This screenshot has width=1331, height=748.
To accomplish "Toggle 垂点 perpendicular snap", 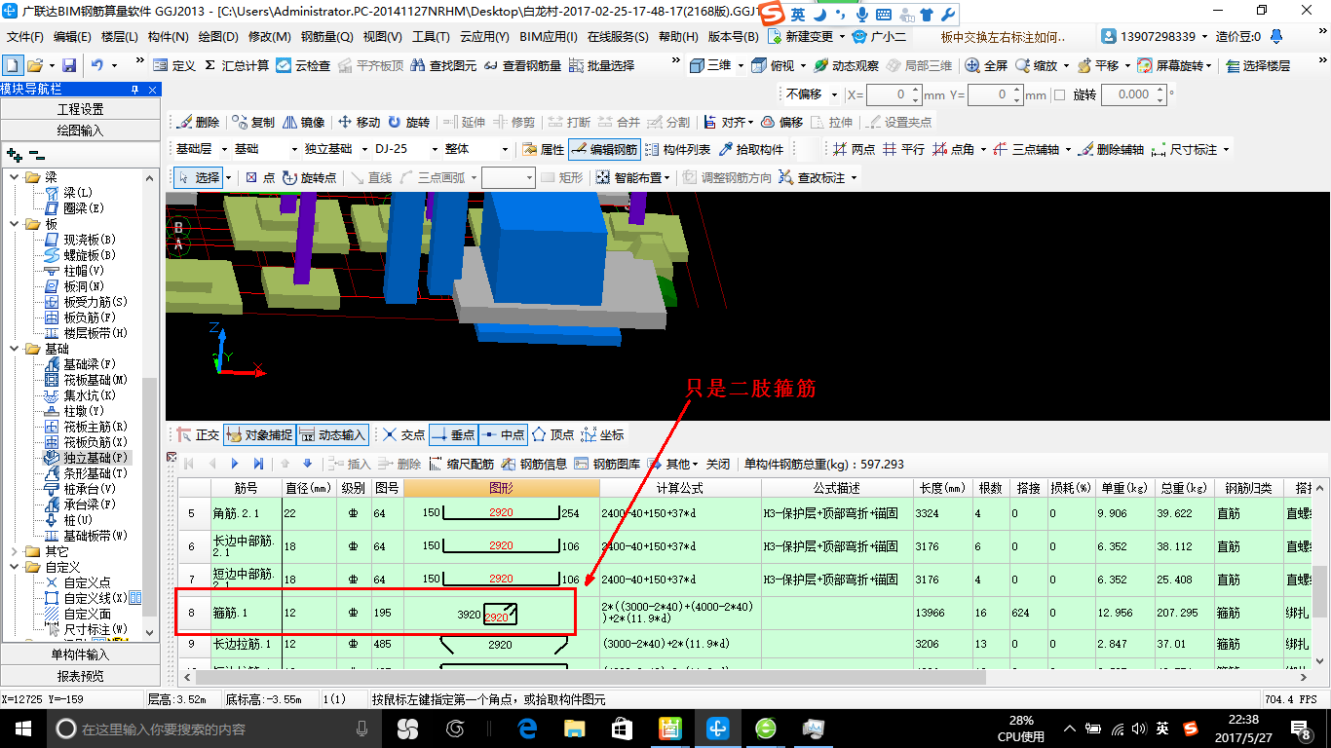I will [452, 434].
